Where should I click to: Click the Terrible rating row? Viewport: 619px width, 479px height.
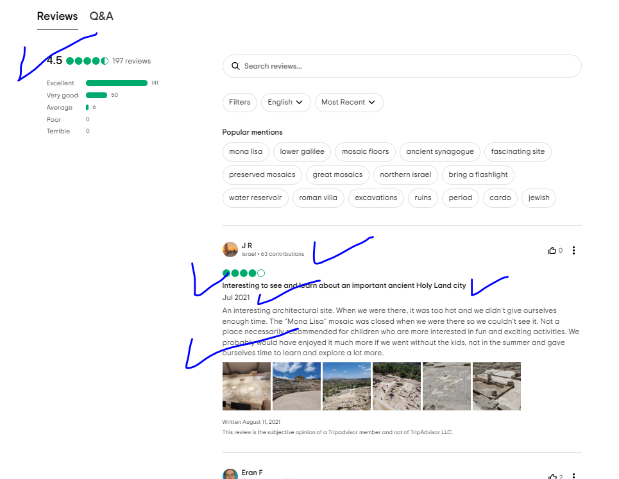[68, 131]
